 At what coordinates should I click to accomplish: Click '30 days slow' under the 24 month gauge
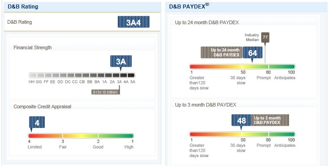238,81
